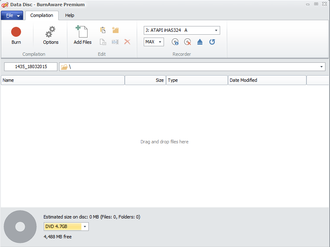Click the Estimated size on disc text
330x247 pixels.
pyautogui.click(x=92, y=217)
